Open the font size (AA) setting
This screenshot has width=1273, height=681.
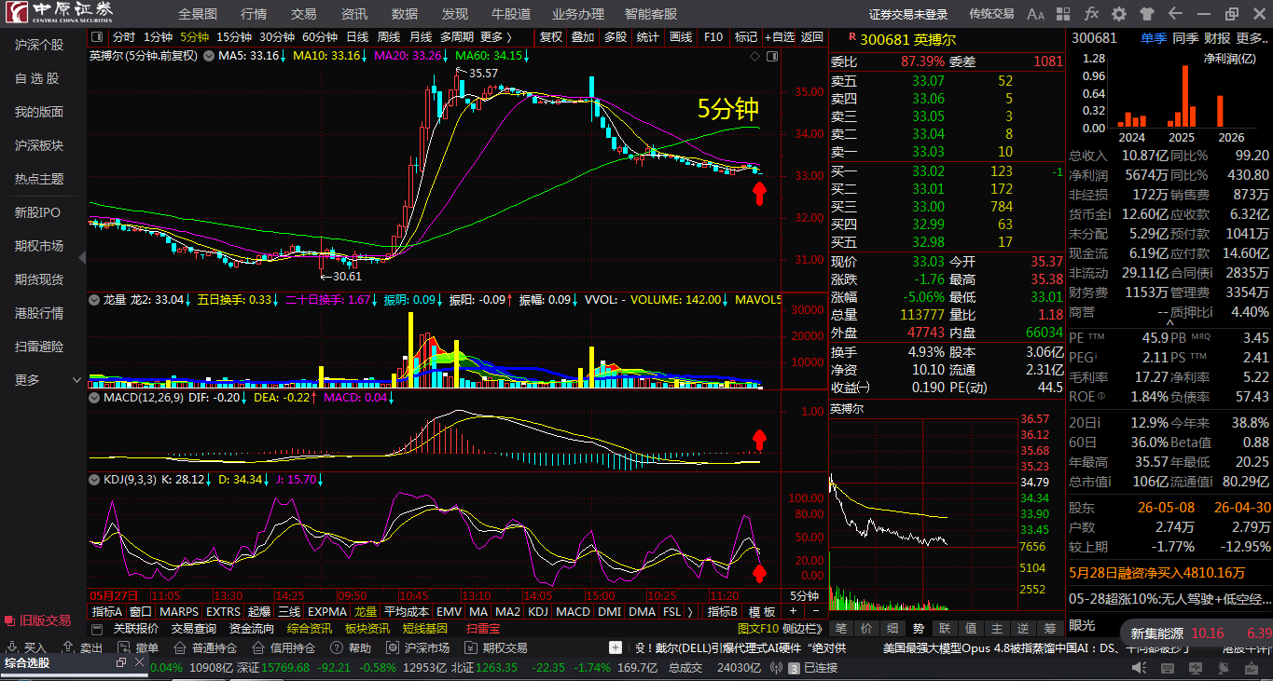[1035, 14]
